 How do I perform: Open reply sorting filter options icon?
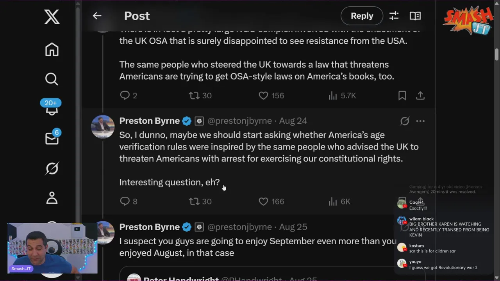[394, 16]
